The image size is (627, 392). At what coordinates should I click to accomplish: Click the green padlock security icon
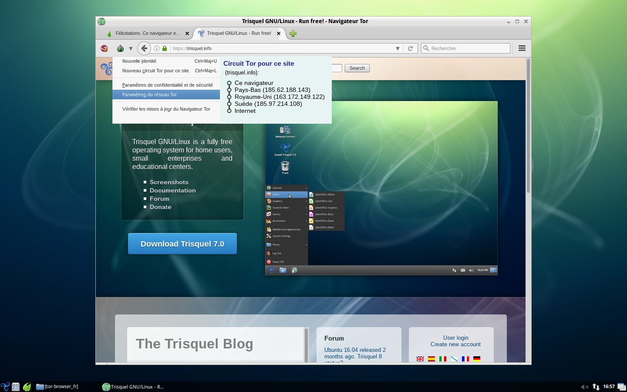165,48
